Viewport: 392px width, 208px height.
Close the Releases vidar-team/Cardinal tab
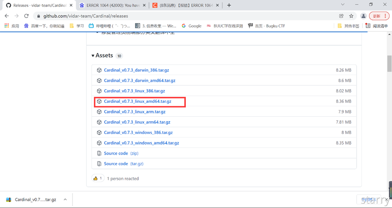pyautogui.click(x=71, y=5)
